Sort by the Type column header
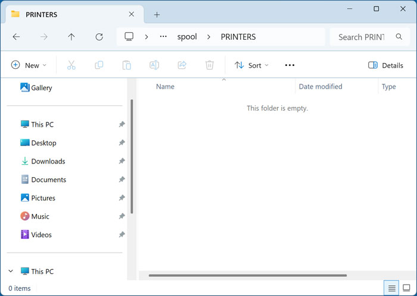Screen dimensions: 417x296 tap(389, 86)
